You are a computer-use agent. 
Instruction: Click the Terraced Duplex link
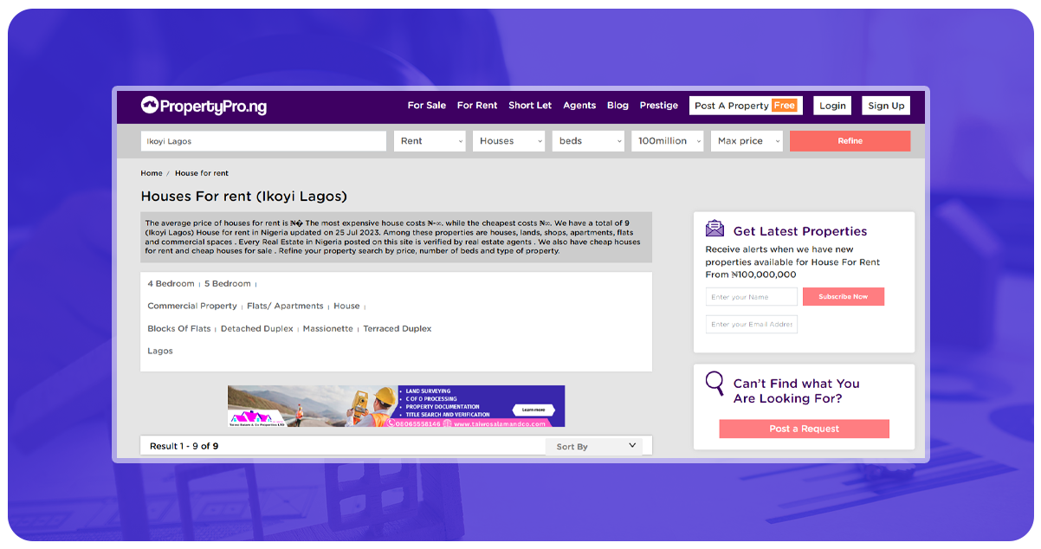tap(397, 329)
